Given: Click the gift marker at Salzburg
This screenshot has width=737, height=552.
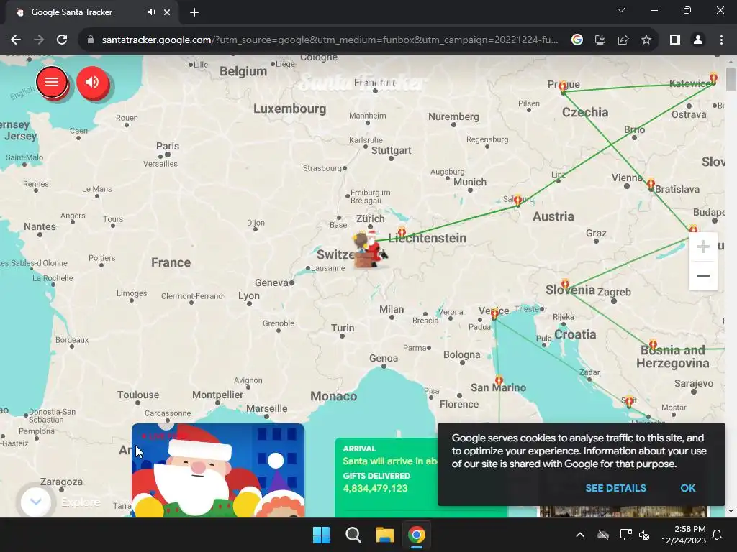Looking at the screenshot, I should click(517, 201).
